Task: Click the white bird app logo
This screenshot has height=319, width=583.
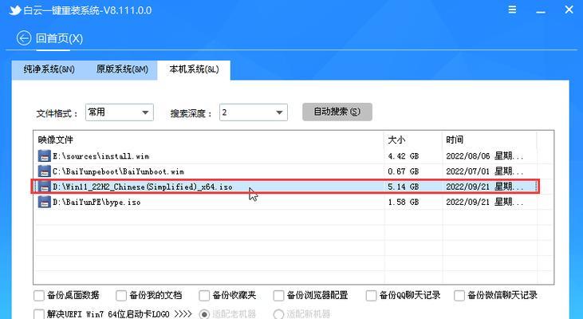Action: [x=15, y=10]
